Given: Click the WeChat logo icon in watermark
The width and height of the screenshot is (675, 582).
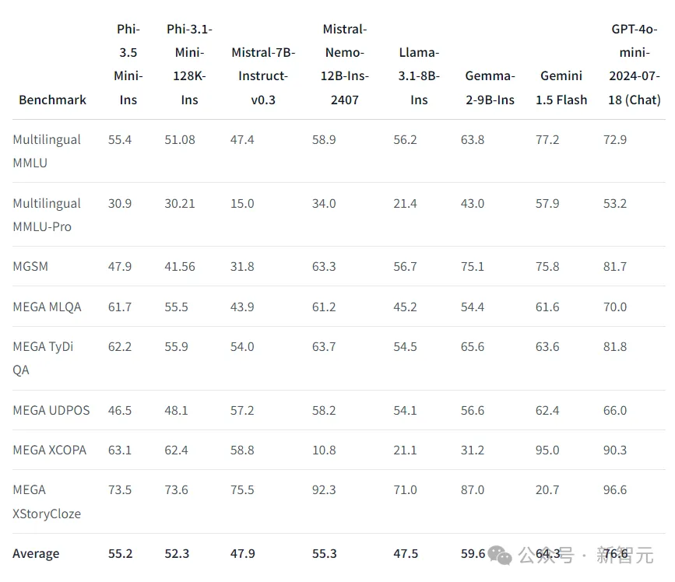Looking at the screenshot, I should [x=500, y=555].
